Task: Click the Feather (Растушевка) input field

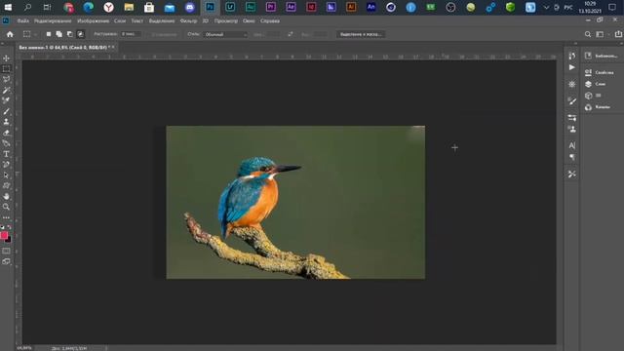Action: [x=131, y=35]
